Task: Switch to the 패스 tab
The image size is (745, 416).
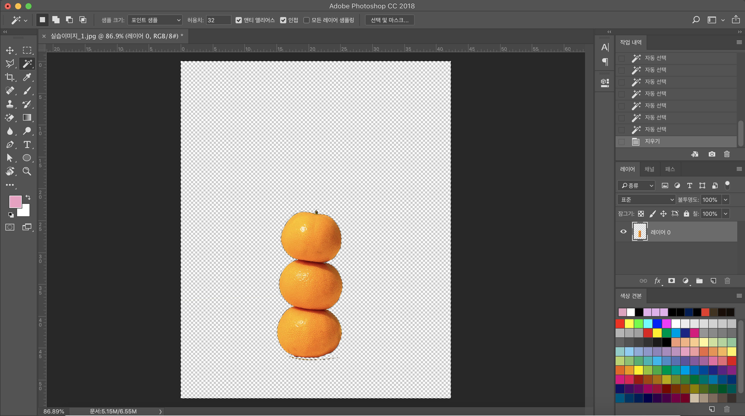Action: [x=670, y=169]
